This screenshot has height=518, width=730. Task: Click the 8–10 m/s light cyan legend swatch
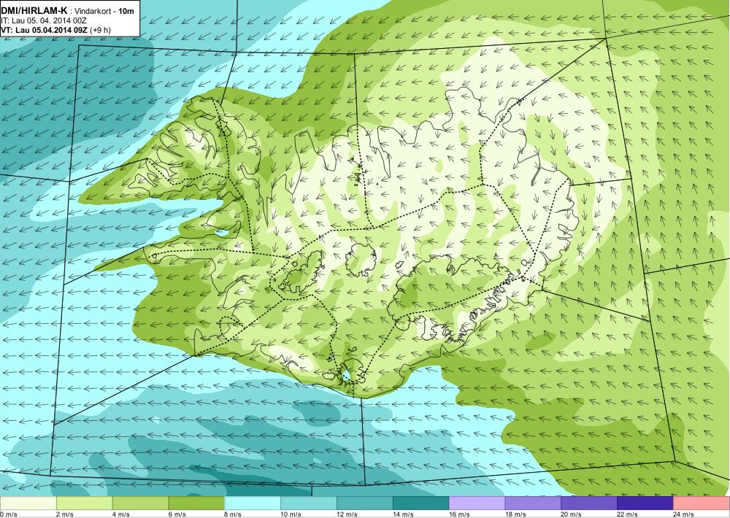coord(253,503)
